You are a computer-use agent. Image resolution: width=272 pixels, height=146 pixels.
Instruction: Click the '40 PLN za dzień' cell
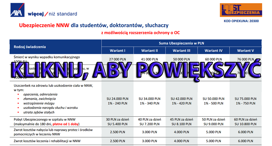pyautogui.click(x=150, y=119)
